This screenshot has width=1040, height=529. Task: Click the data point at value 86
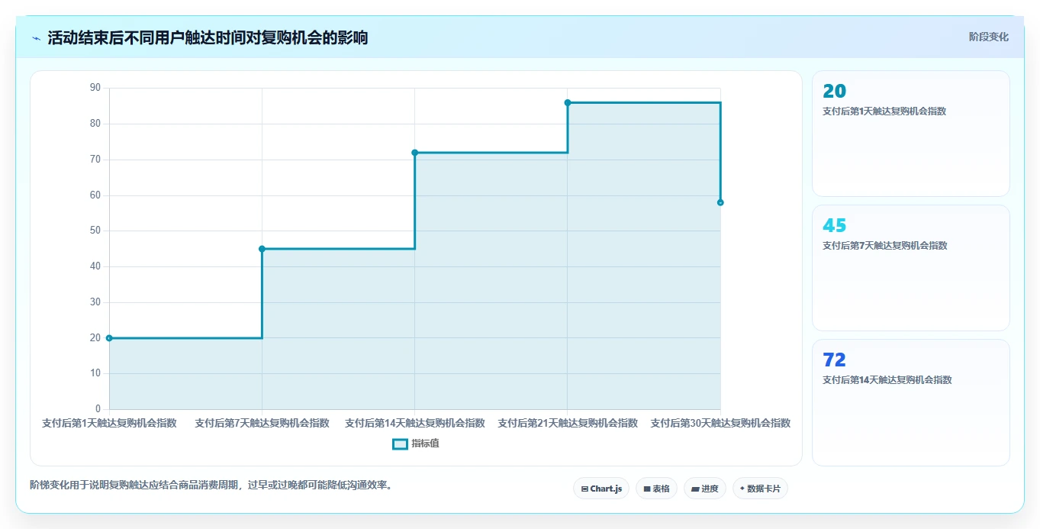click(568, 102)
